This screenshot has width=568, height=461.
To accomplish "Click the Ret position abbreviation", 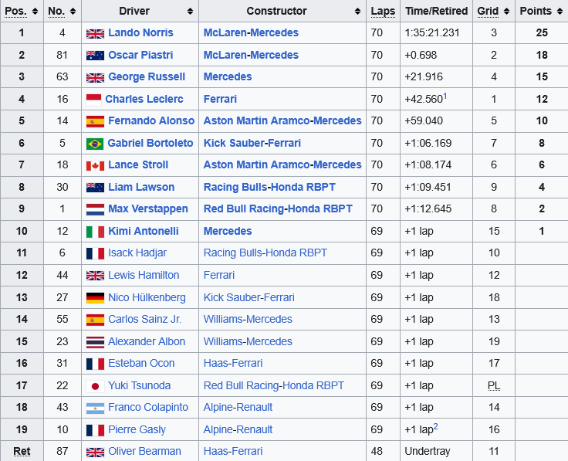I will (22, 451).
